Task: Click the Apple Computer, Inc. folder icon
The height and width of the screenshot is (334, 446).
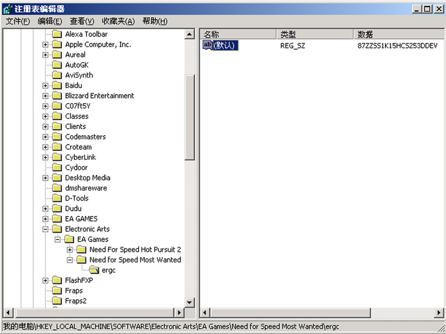Action: pyautogui.click(x=57, y=45)
